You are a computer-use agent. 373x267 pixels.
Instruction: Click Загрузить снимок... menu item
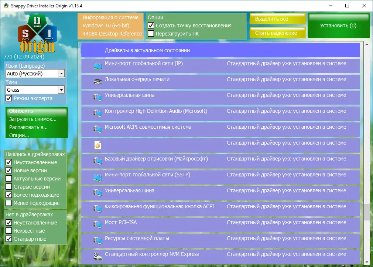(x=33, y=119)
